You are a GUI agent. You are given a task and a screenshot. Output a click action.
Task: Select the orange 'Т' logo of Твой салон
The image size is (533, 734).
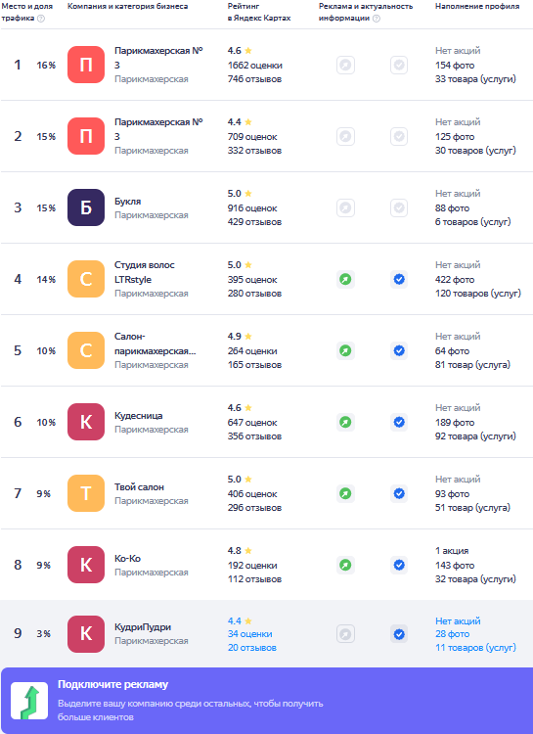pyautogui.click(x=86, y=493)
